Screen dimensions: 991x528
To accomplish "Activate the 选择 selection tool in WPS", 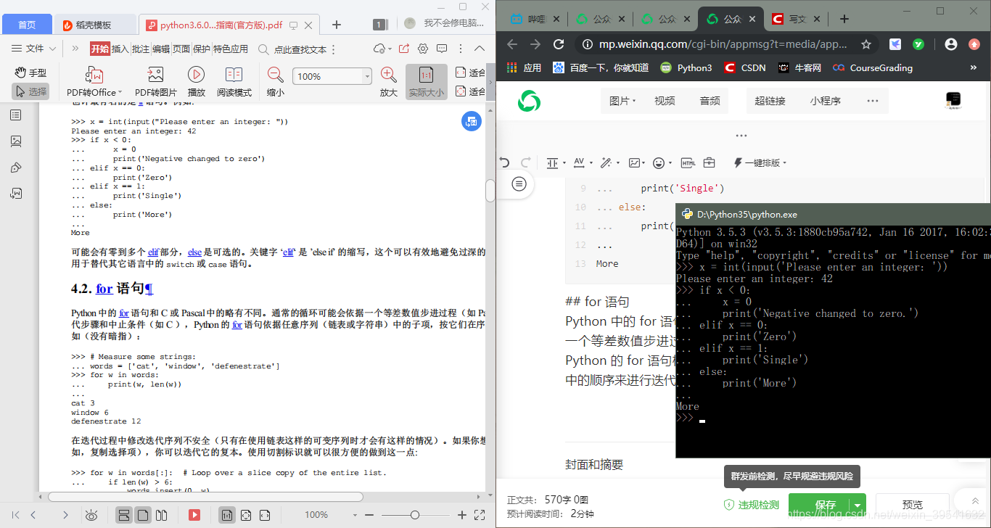I will (x=30, y=91).
